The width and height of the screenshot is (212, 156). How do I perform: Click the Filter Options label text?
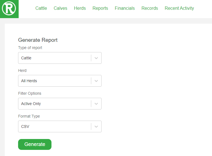tap(29, 93)
